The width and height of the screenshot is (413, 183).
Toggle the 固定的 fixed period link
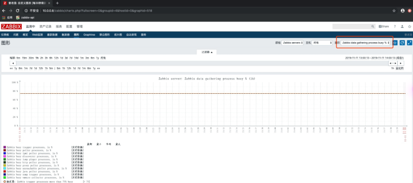pyautogui.click(x=399, y=68)
